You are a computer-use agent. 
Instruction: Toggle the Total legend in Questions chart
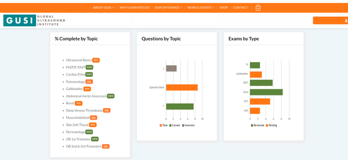(x=163, y=126)
